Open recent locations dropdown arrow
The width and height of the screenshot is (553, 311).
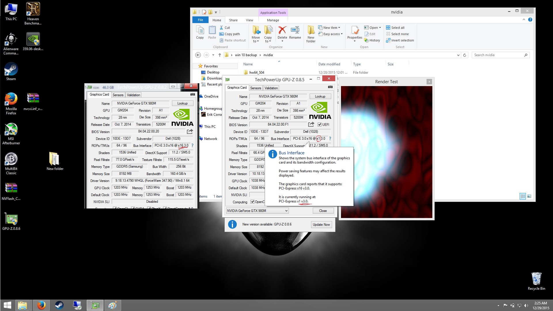(x=213, y=55)
